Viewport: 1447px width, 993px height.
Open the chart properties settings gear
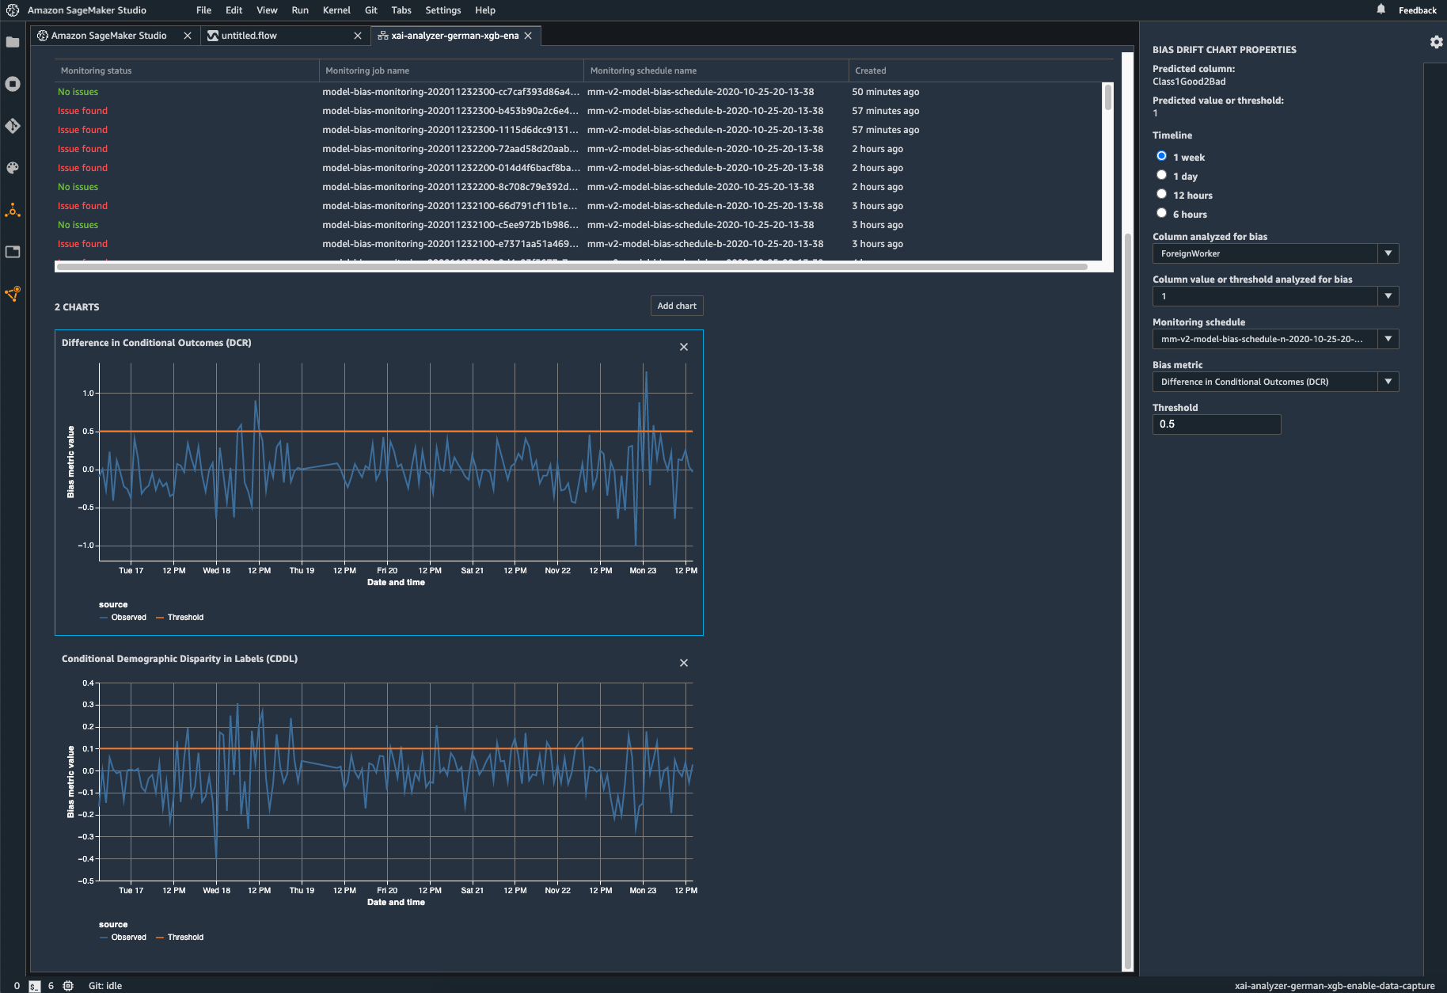point(1436,42)
